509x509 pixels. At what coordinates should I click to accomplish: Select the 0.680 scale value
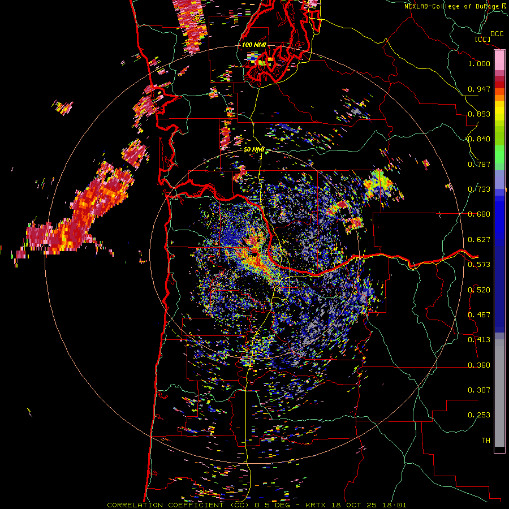(x=479, y=214)
